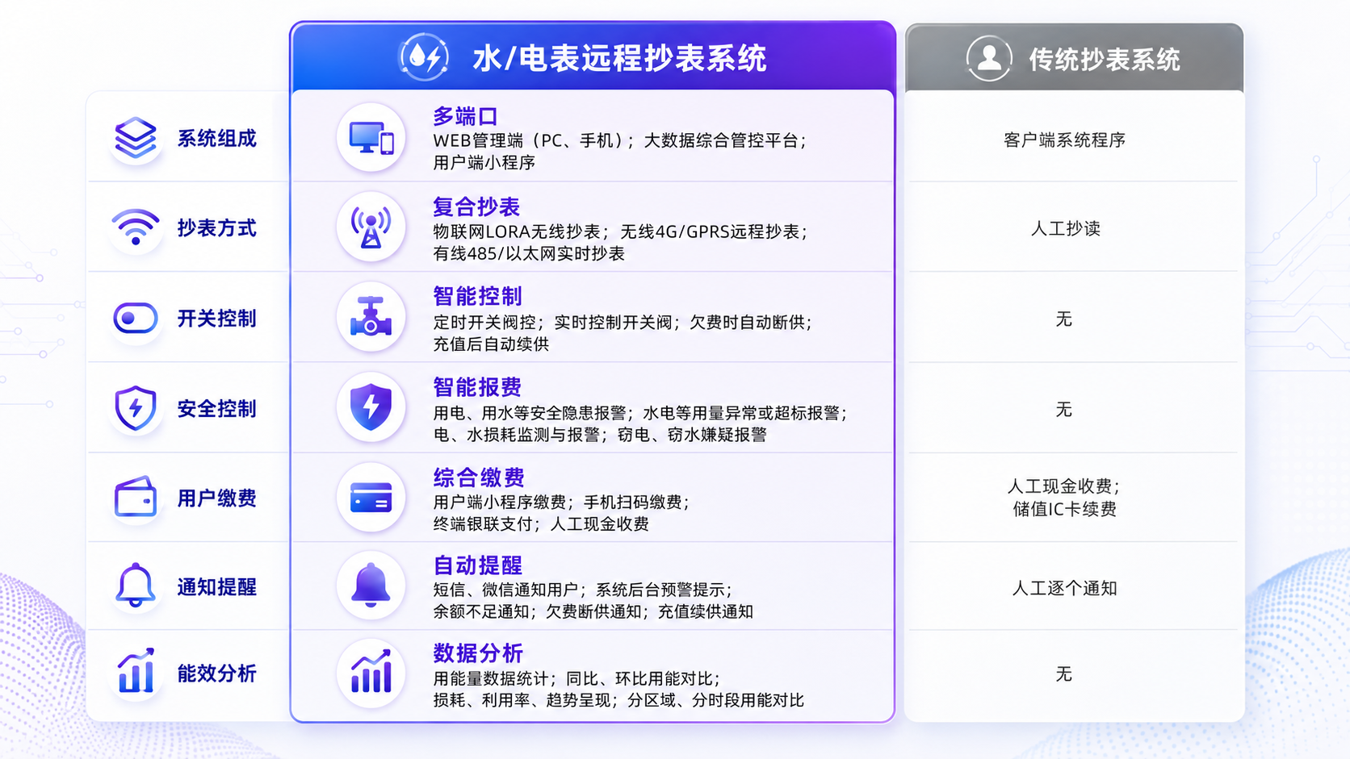Click the line starting 短信、微信通知用户
The width and height of the screenshot is (1350, 759).
pos(583,590)
